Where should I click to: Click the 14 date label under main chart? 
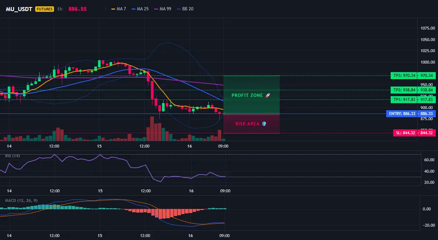(x=9, y=146)
